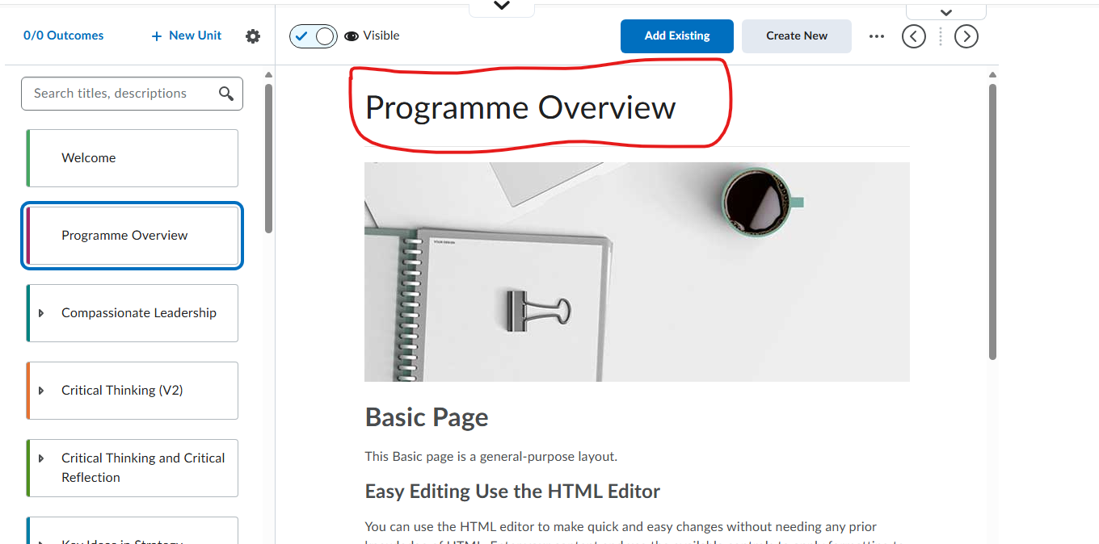The image size is (1099, 544).
Task: Toggle the visibility switch
Action: [314, 36]
